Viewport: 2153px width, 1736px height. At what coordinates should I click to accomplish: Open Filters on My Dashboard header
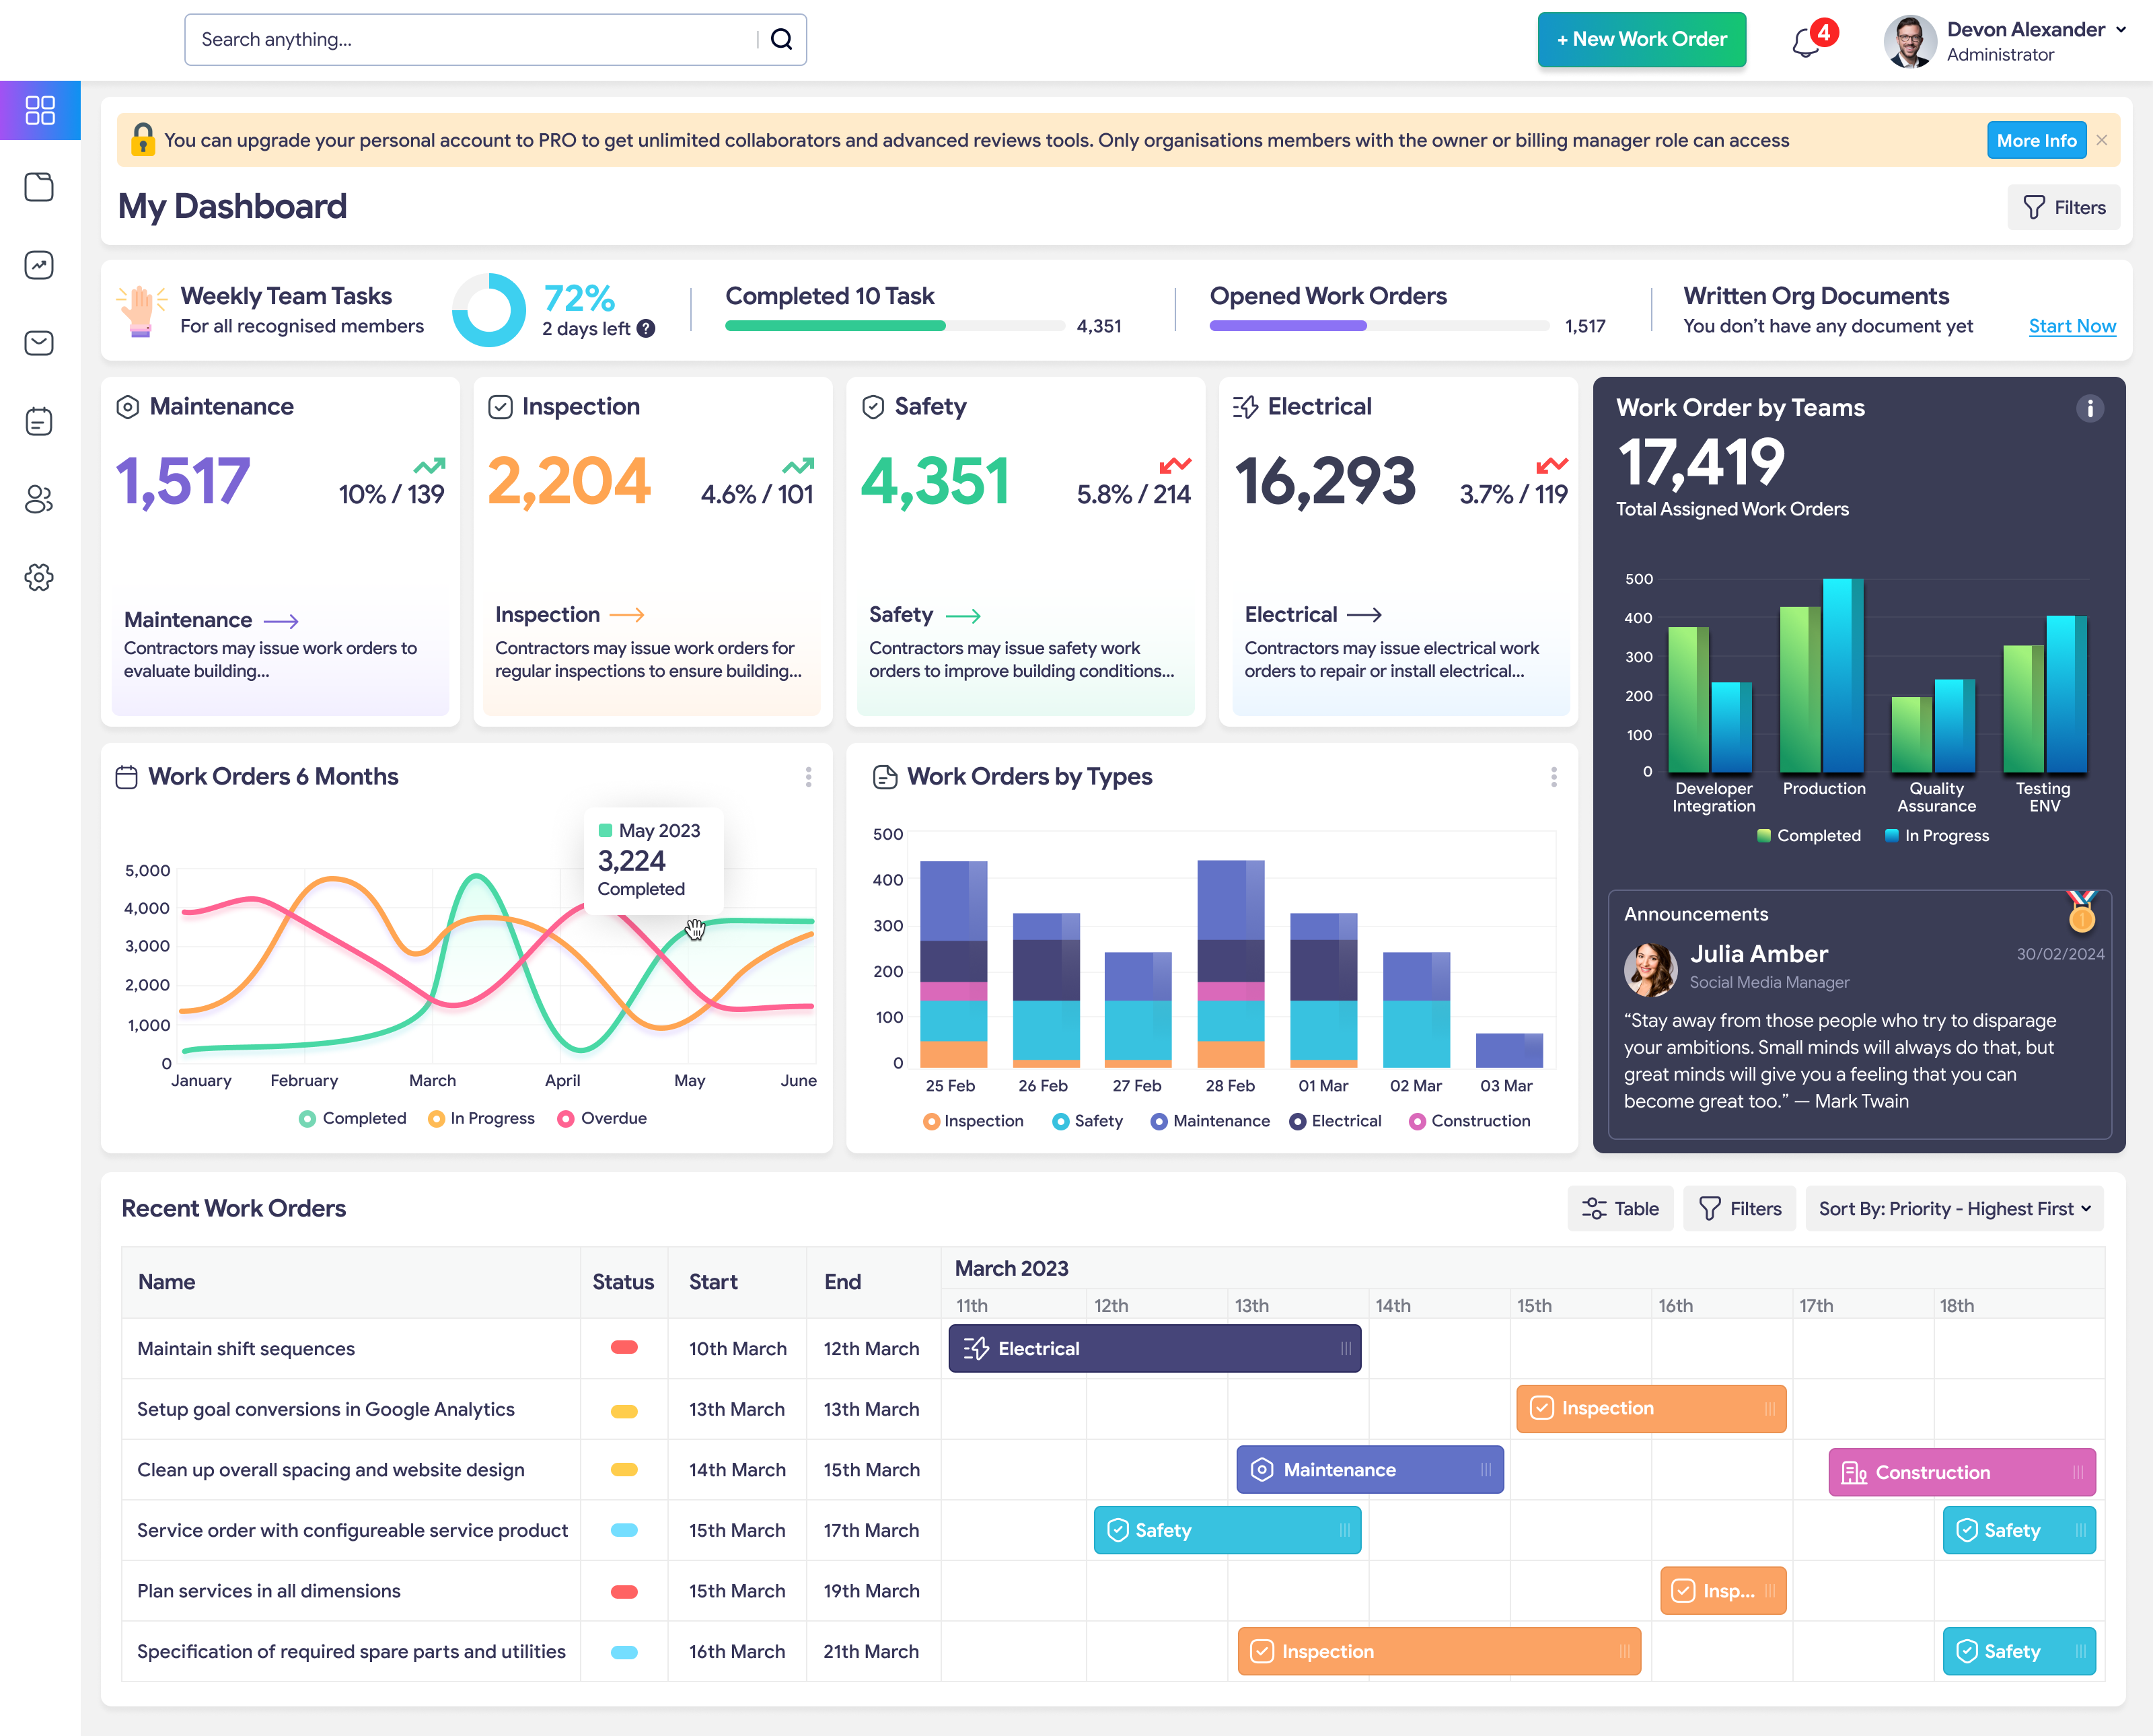point(2064,207)
